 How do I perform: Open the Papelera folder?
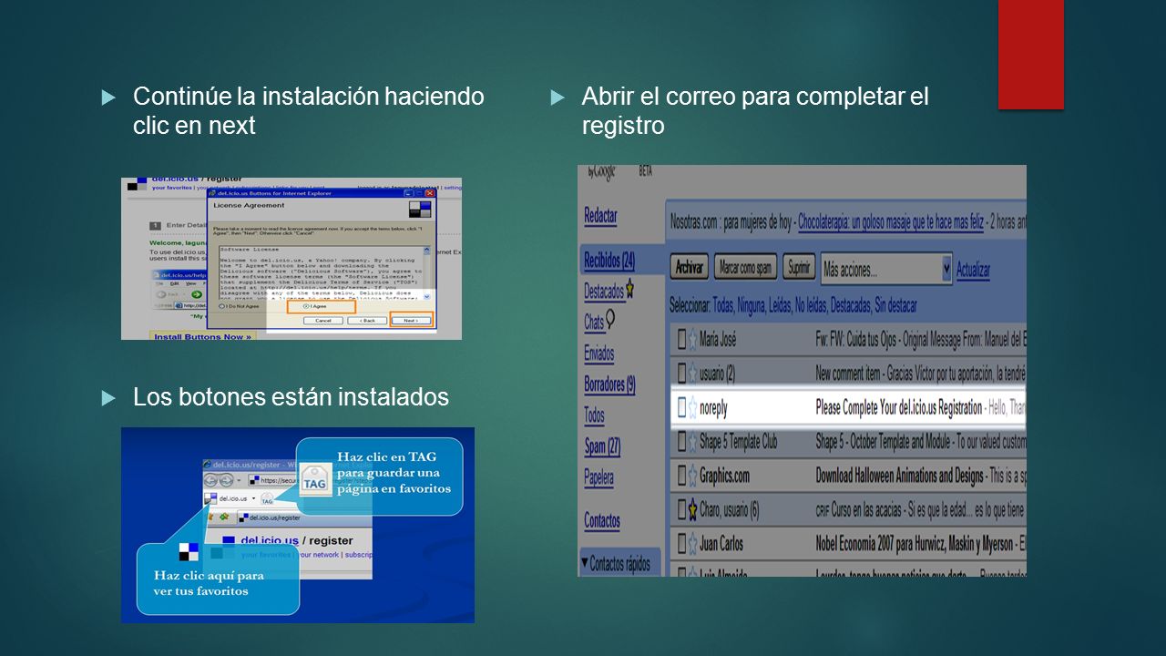(x=598, y=477)
